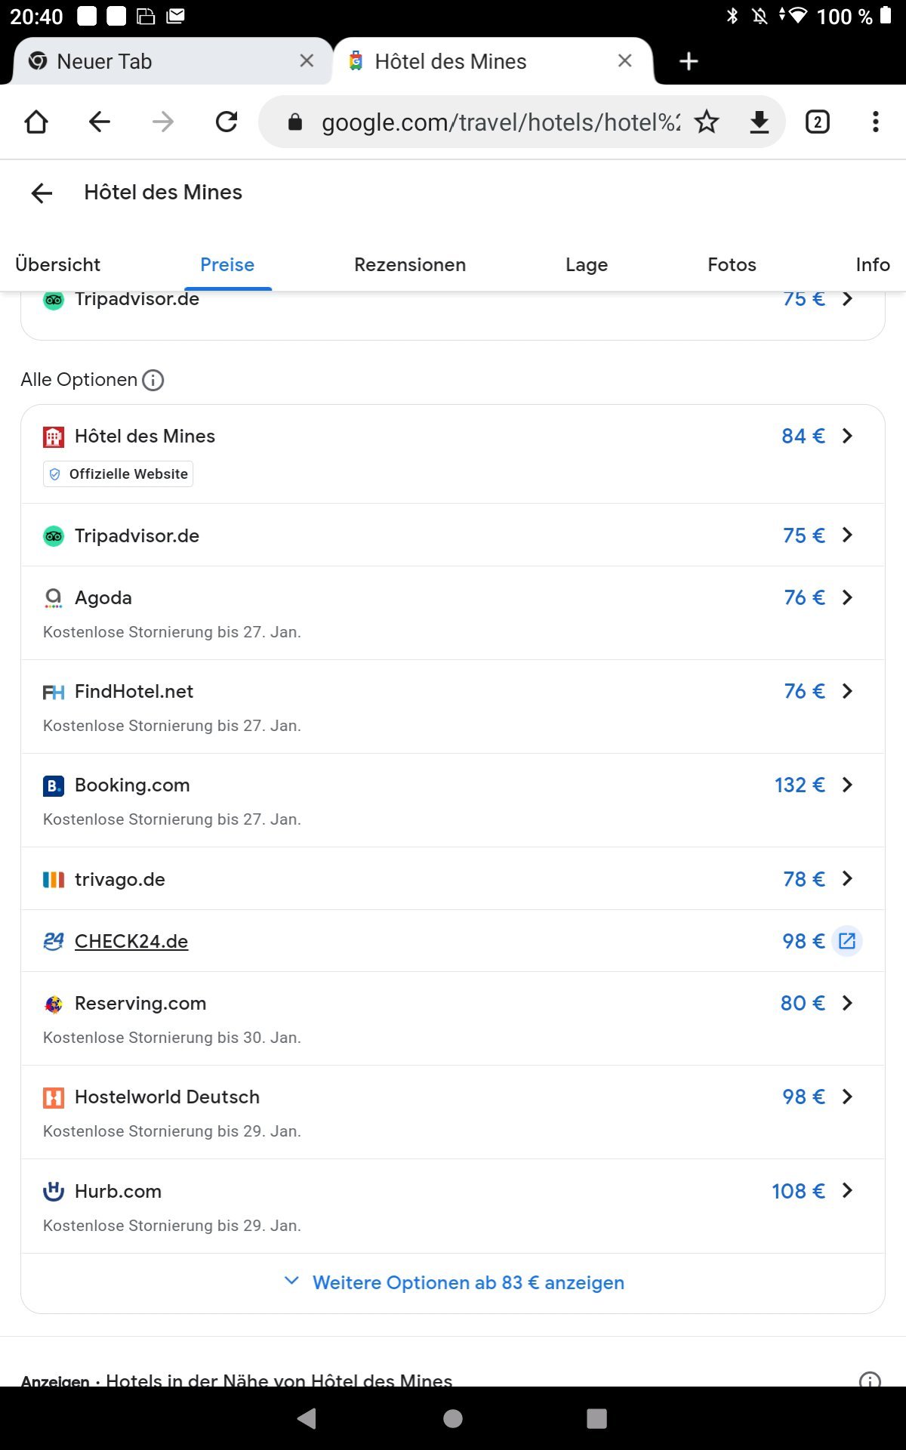Click the info icon beside Alle Optionen

[x=153, y=380]
